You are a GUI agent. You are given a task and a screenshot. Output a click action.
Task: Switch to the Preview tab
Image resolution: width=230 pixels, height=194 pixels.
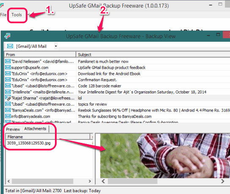tap(13, 129)
